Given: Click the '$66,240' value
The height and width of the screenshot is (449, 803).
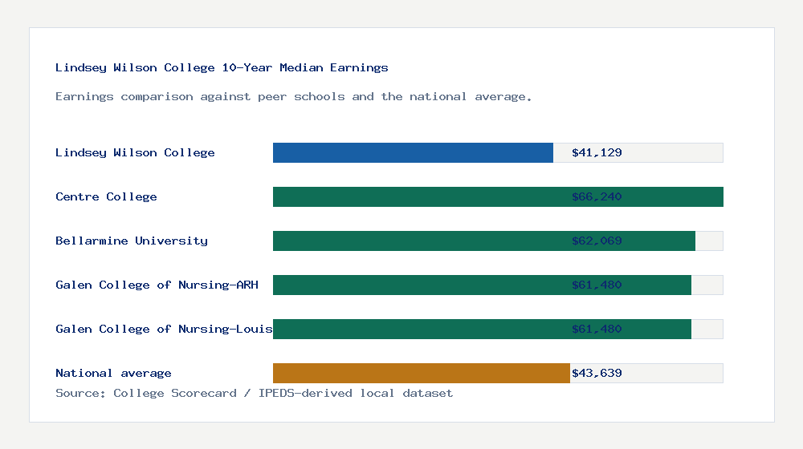Looking at the screenshot, I should 597,196.
